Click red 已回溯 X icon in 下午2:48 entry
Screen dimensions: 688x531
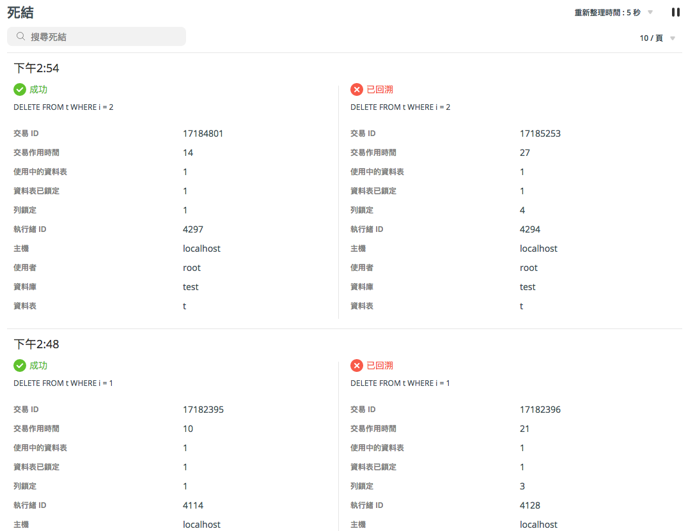(357, 366)
